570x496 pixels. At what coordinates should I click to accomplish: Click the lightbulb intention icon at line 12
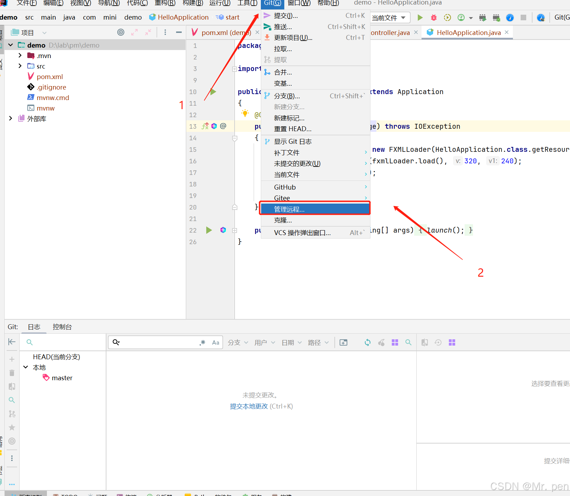click(x=245, y=113)
